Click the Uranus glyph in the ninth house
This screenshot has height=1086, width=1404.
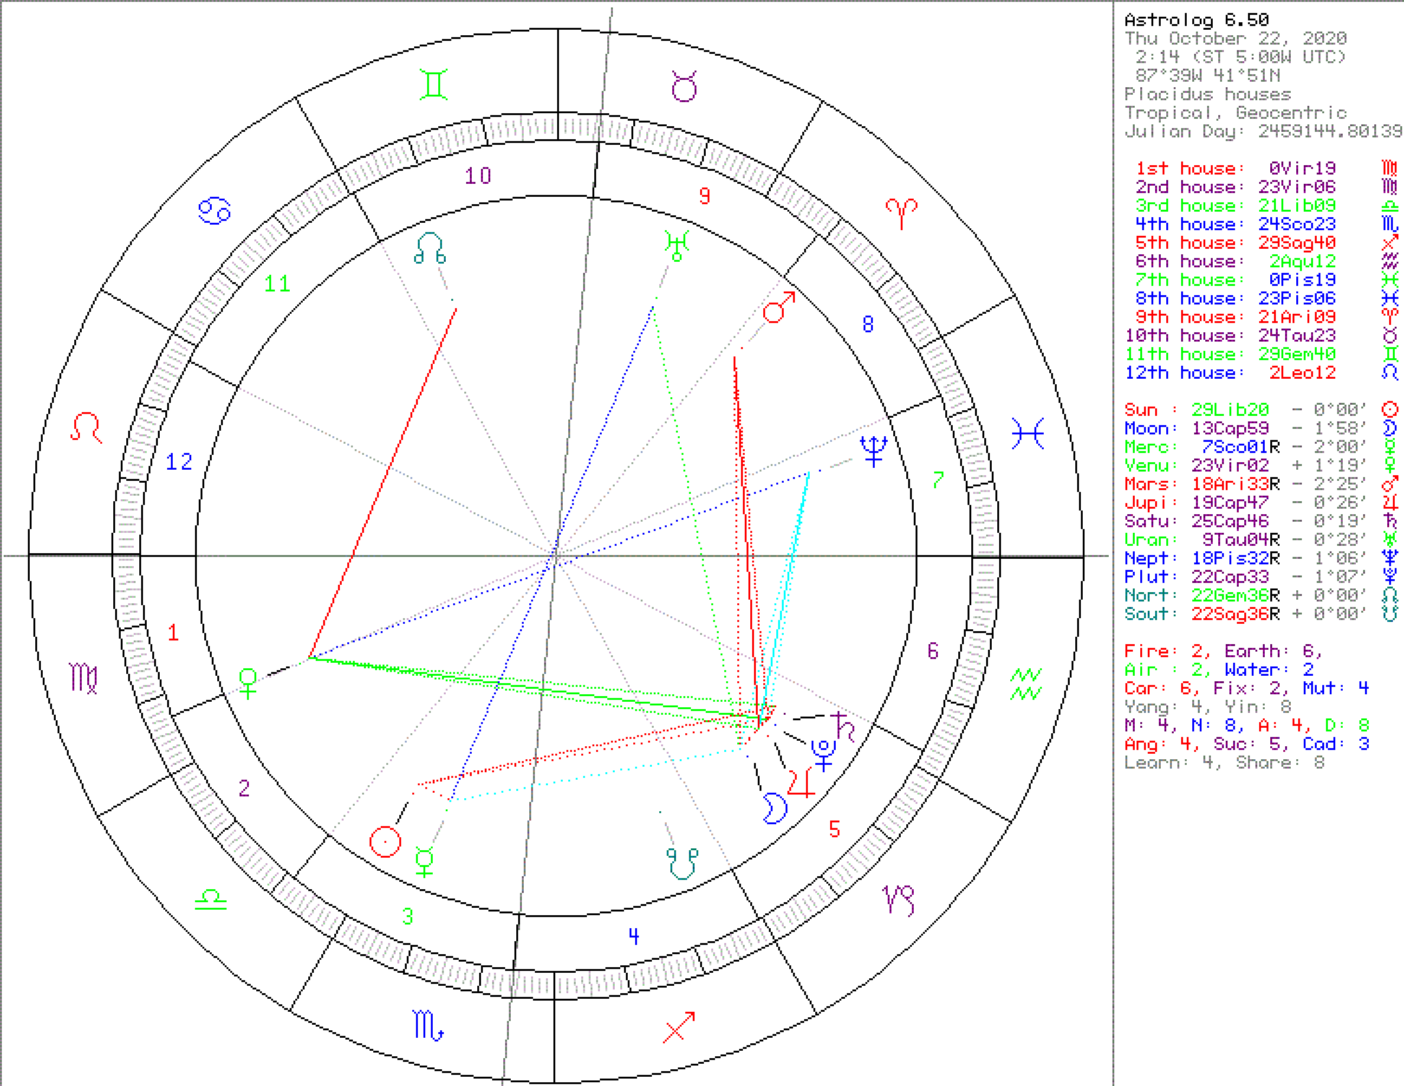tap(677, 246)
